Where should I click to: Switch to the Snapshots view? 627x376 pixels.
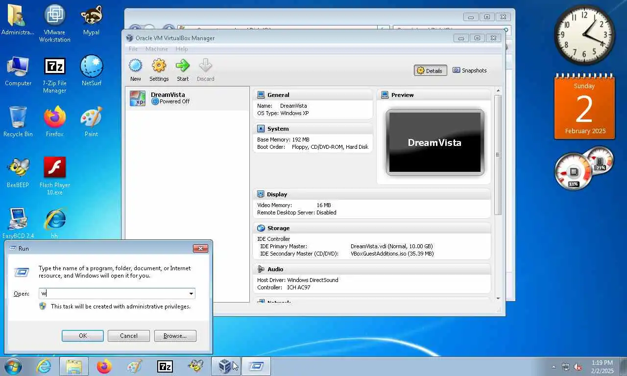(469, 70)
